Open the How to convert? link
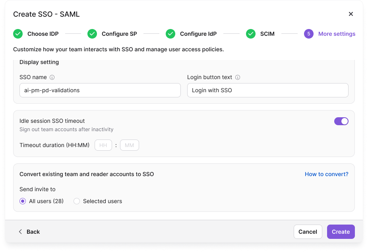Viewport: 368px width, 252px height. pos(326,174)
